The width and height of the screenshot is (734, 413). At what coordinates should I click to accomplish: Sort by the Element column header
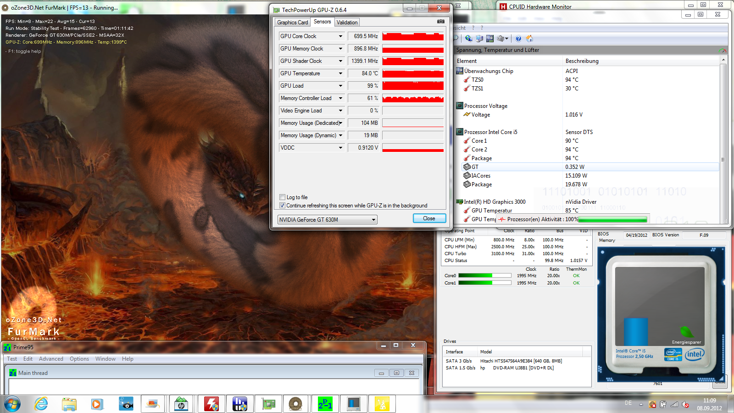coord(508,61)
